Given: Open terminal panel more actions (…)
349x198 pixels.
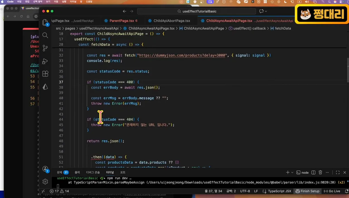Looking at the screenshot, I should click(x=327, y=172).
